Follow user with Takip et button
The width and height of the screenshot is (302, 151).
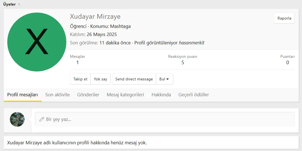(x=80, y=79)
